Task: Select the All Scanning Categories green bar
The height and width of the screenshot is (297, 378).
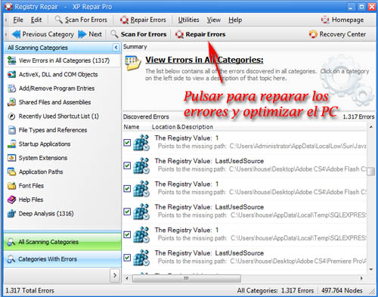Action: 63,242
